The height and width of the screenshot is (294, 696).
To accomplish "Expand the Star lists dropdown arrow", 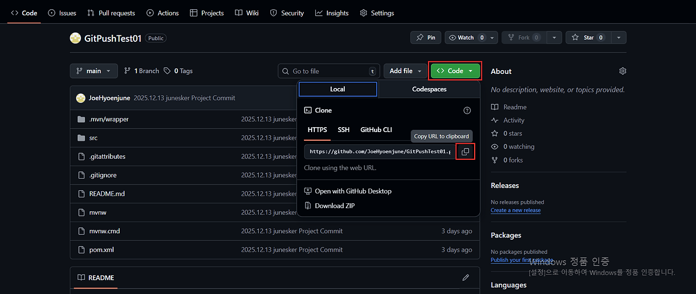I will [619, 37].
